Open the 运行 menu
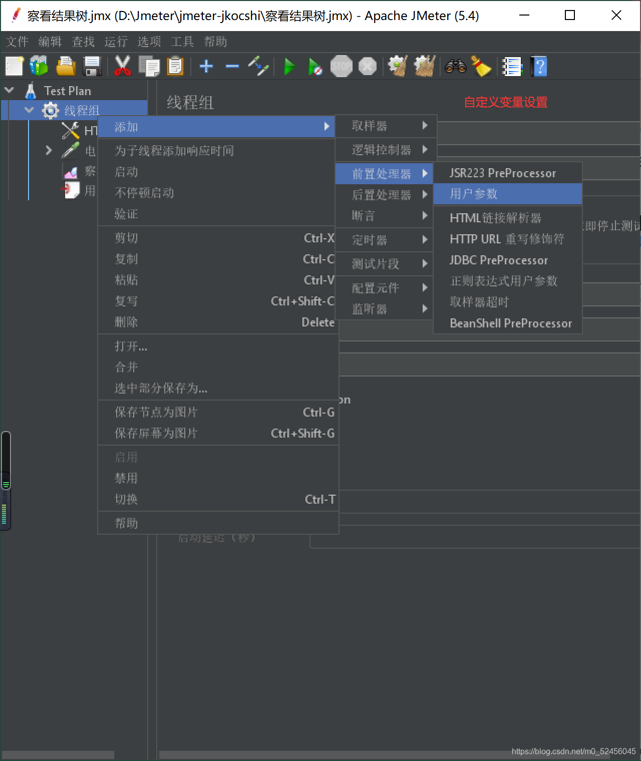 (x=116, y=42)
